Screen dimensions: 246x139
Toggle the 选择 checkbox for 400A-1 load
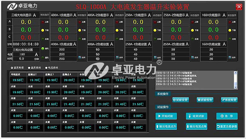click(80, 57)
